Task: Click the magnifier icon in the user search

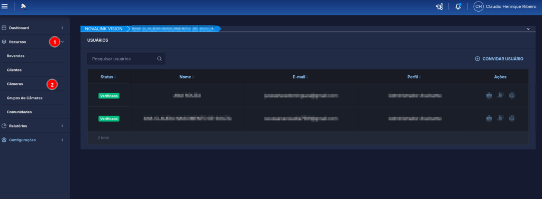Action: [159, 59]
